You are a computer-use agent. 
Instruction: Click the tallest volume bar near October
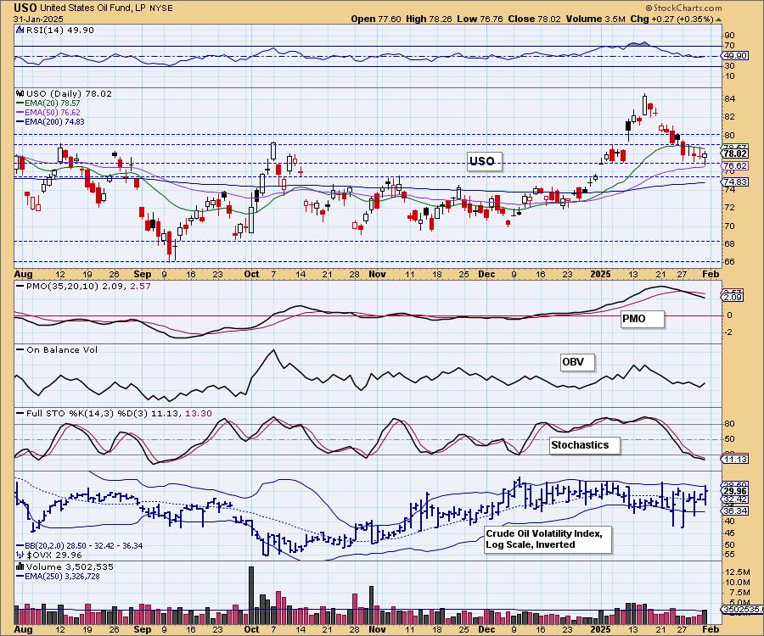[251, 595]
